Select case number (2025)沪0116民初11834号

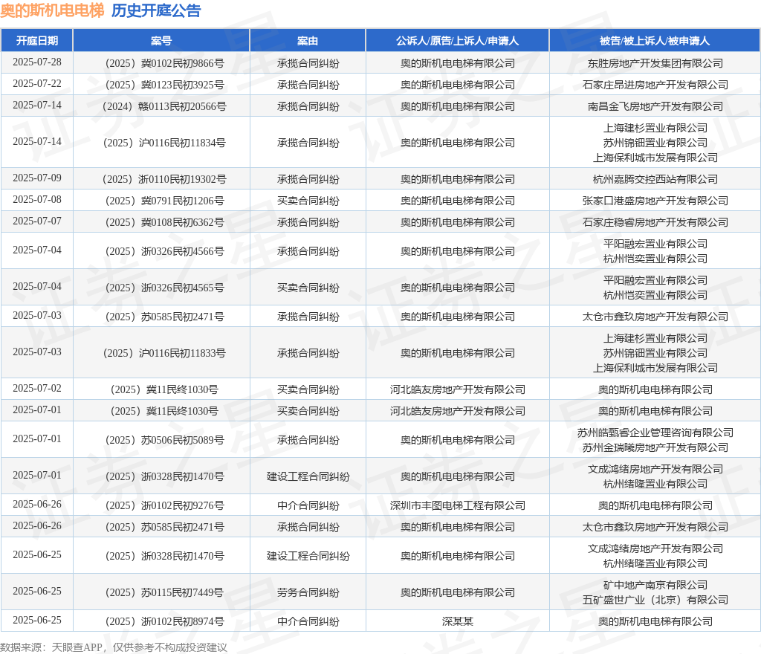[164, 143]
